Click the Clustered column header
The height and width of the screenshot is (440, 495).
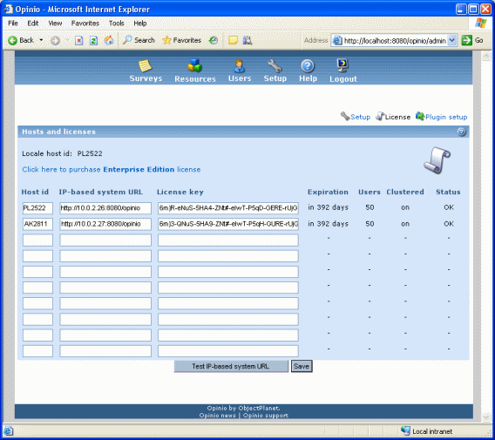tap(405, 192)
